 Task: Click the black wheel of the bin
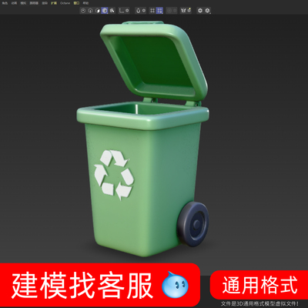pos(192,224)
